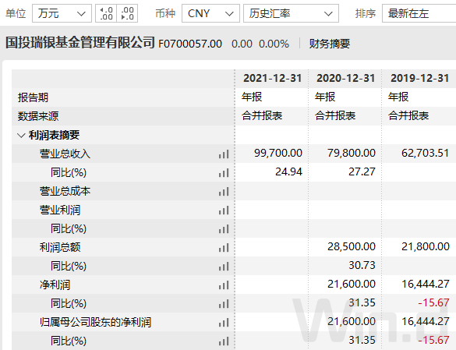Open the 排序 最新在左 dropdown
Viewport: 456px width, 350px height.
click(x=419, y=13)
